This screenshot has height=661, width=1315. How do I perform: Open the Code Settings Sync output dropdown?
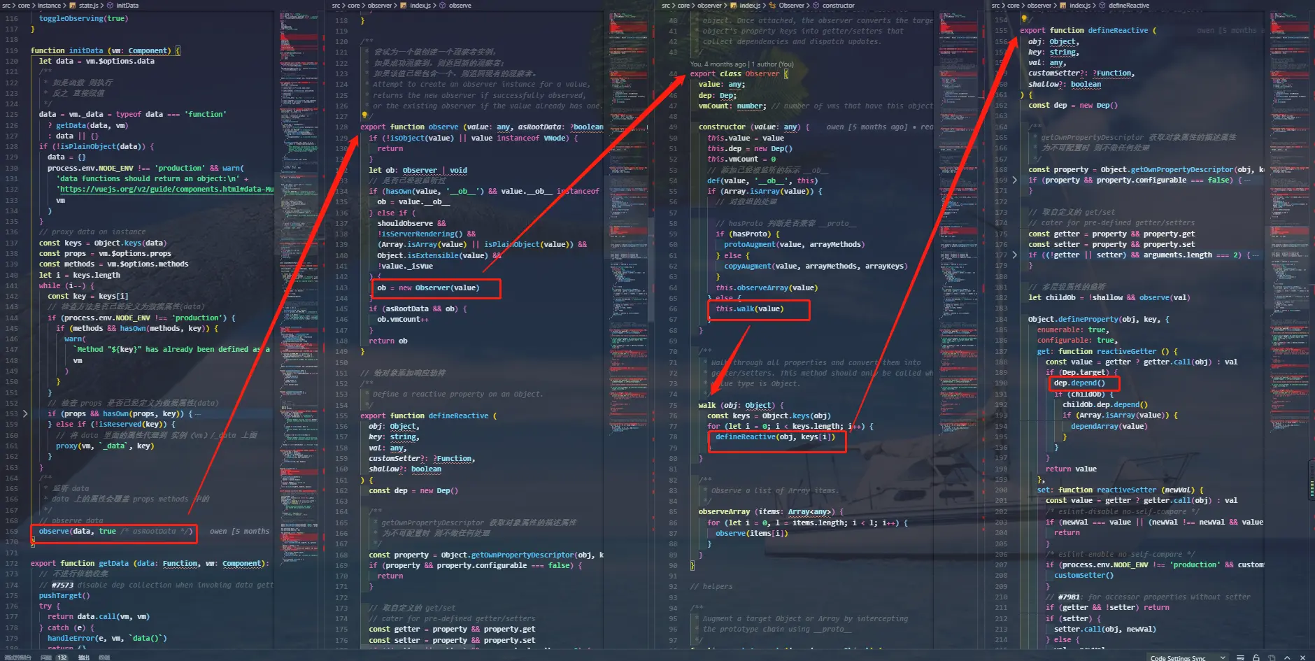(x=1188, y=658)
